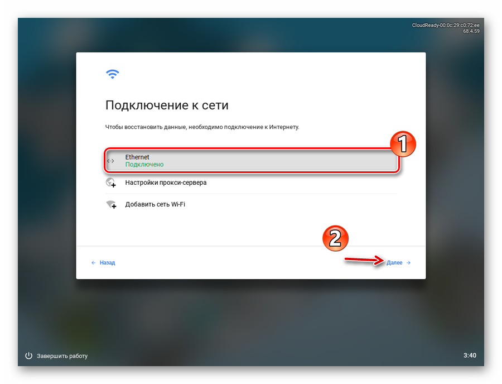Click the red numbered badge 2
Viewport: 502px width, 384px height.
click(335, 238)
